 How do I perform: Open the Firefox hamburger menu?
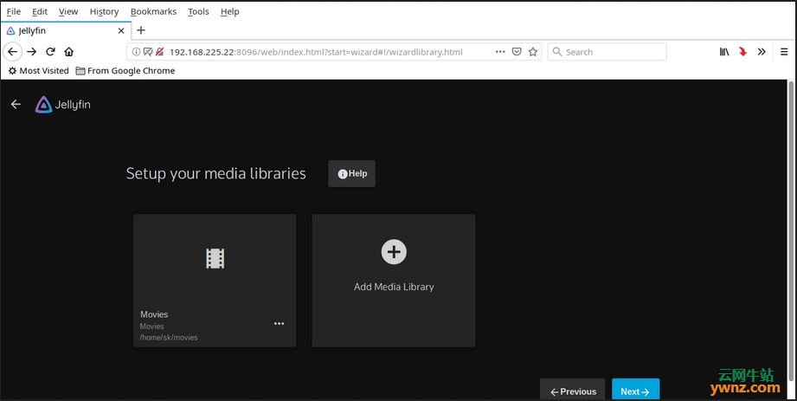[784, 51]
